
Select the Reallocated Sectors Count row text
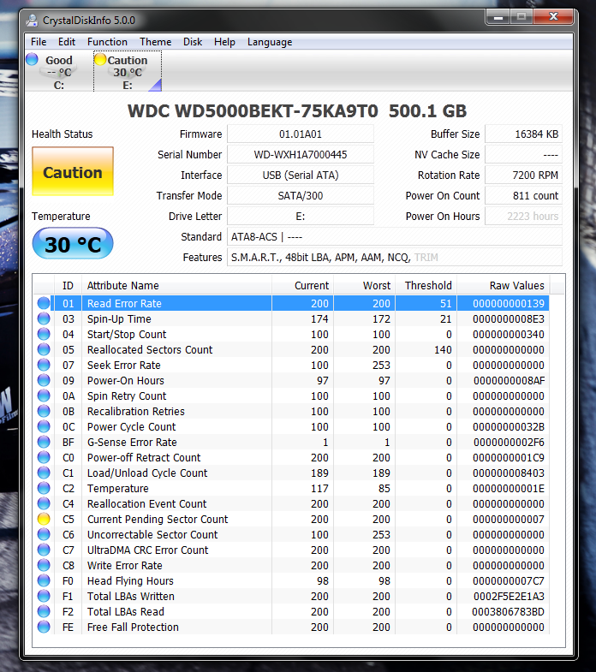click(150, 349)
